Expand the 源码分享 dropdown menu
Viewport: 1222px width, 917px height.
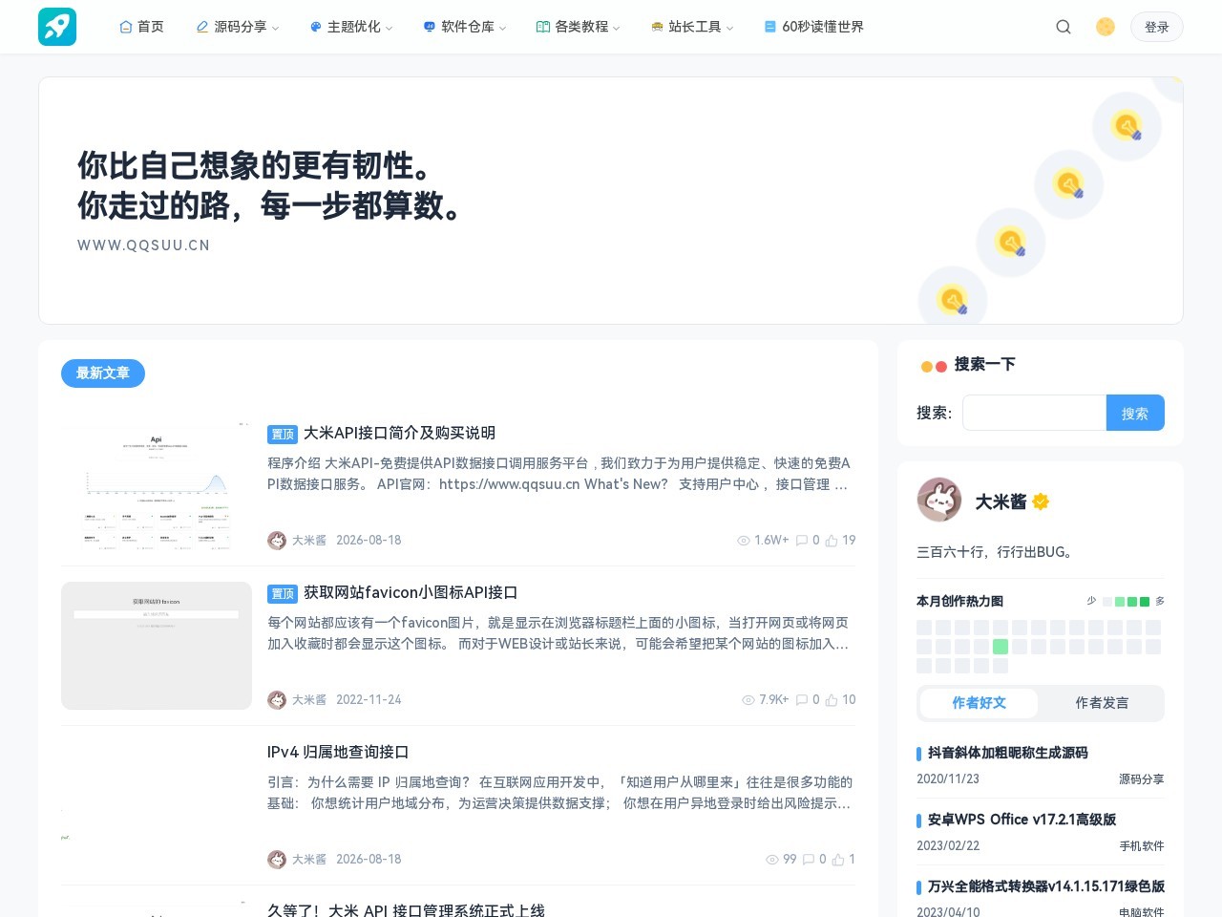tap(237, 27)
